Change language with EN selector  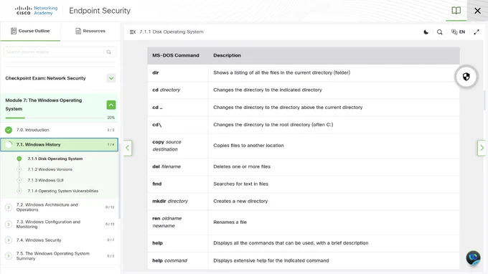coord(458,32)
